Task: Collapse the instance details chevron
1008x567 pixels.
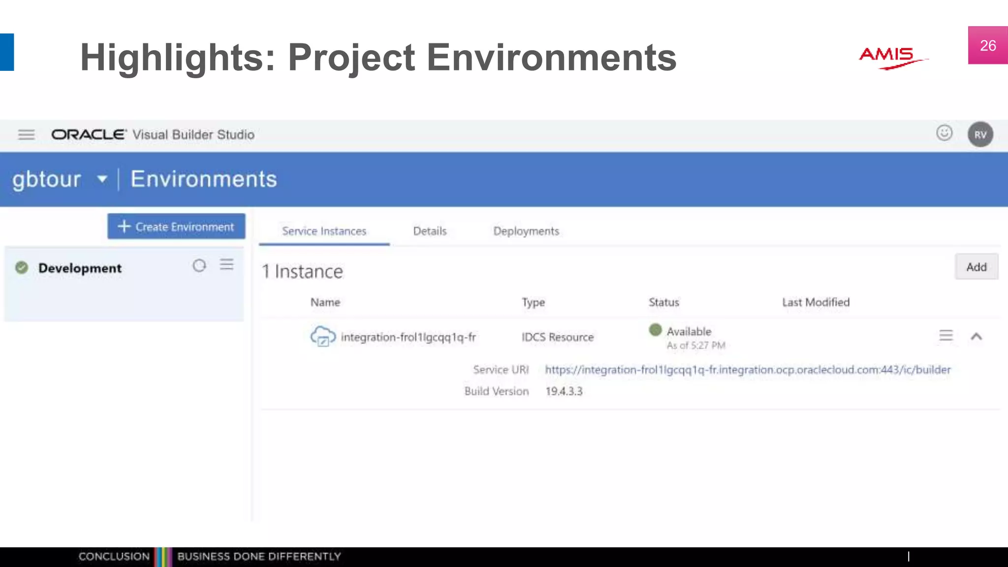Action: coord(976,337)
